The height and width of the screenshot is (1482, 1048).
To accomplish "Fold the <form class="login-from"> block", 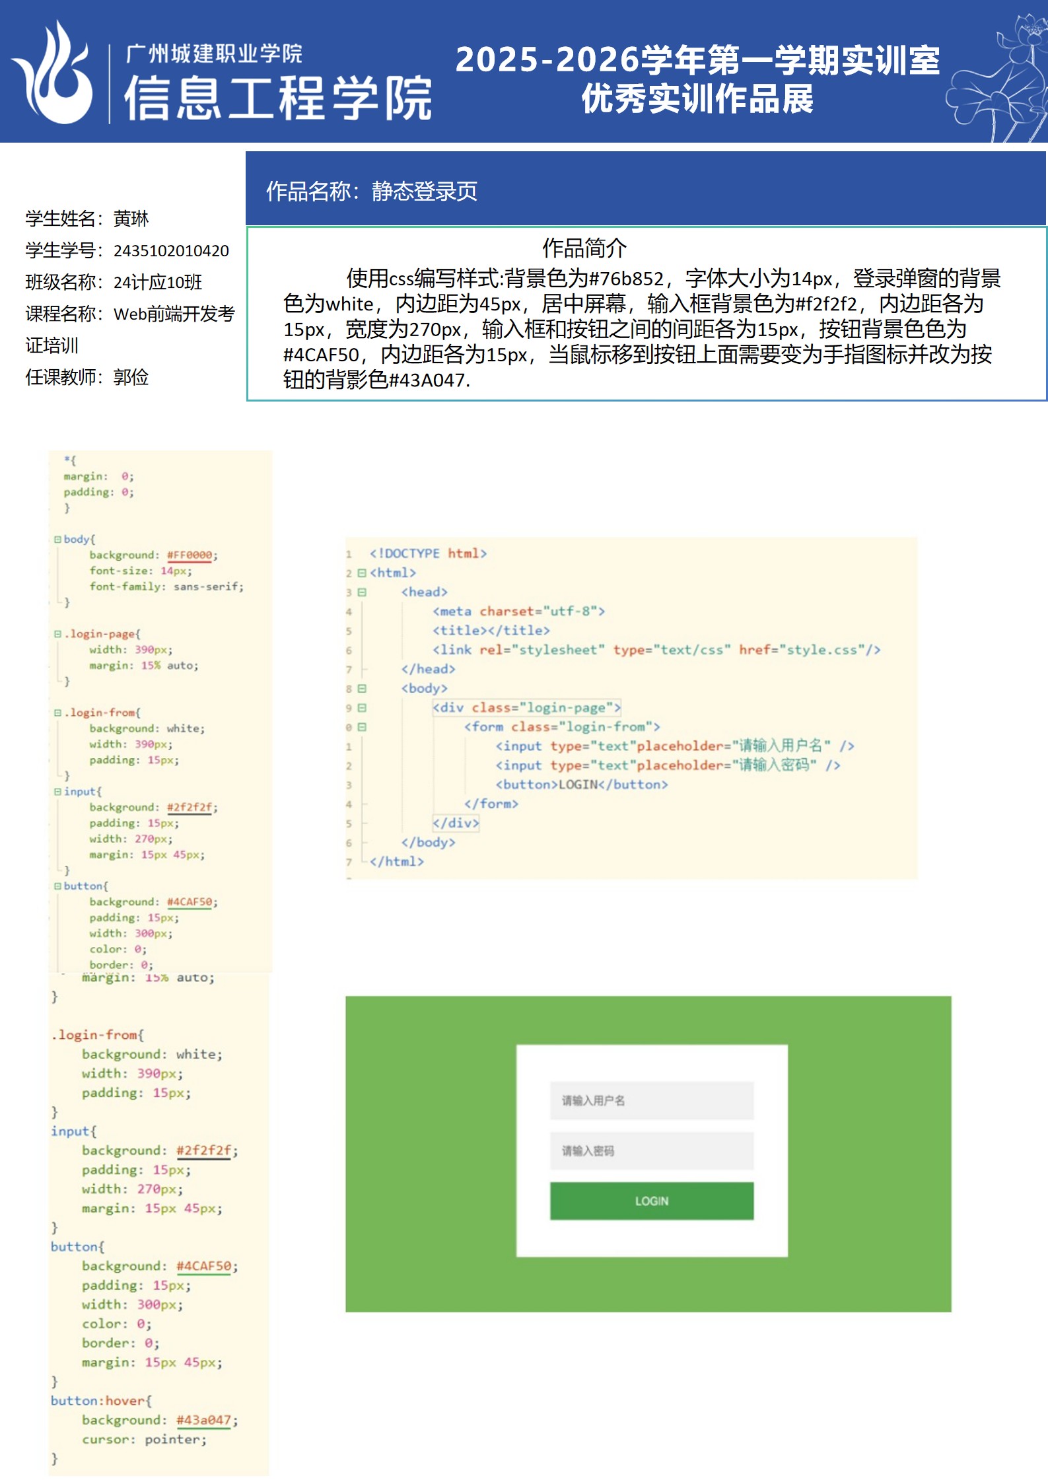I will tap(362, 727).
